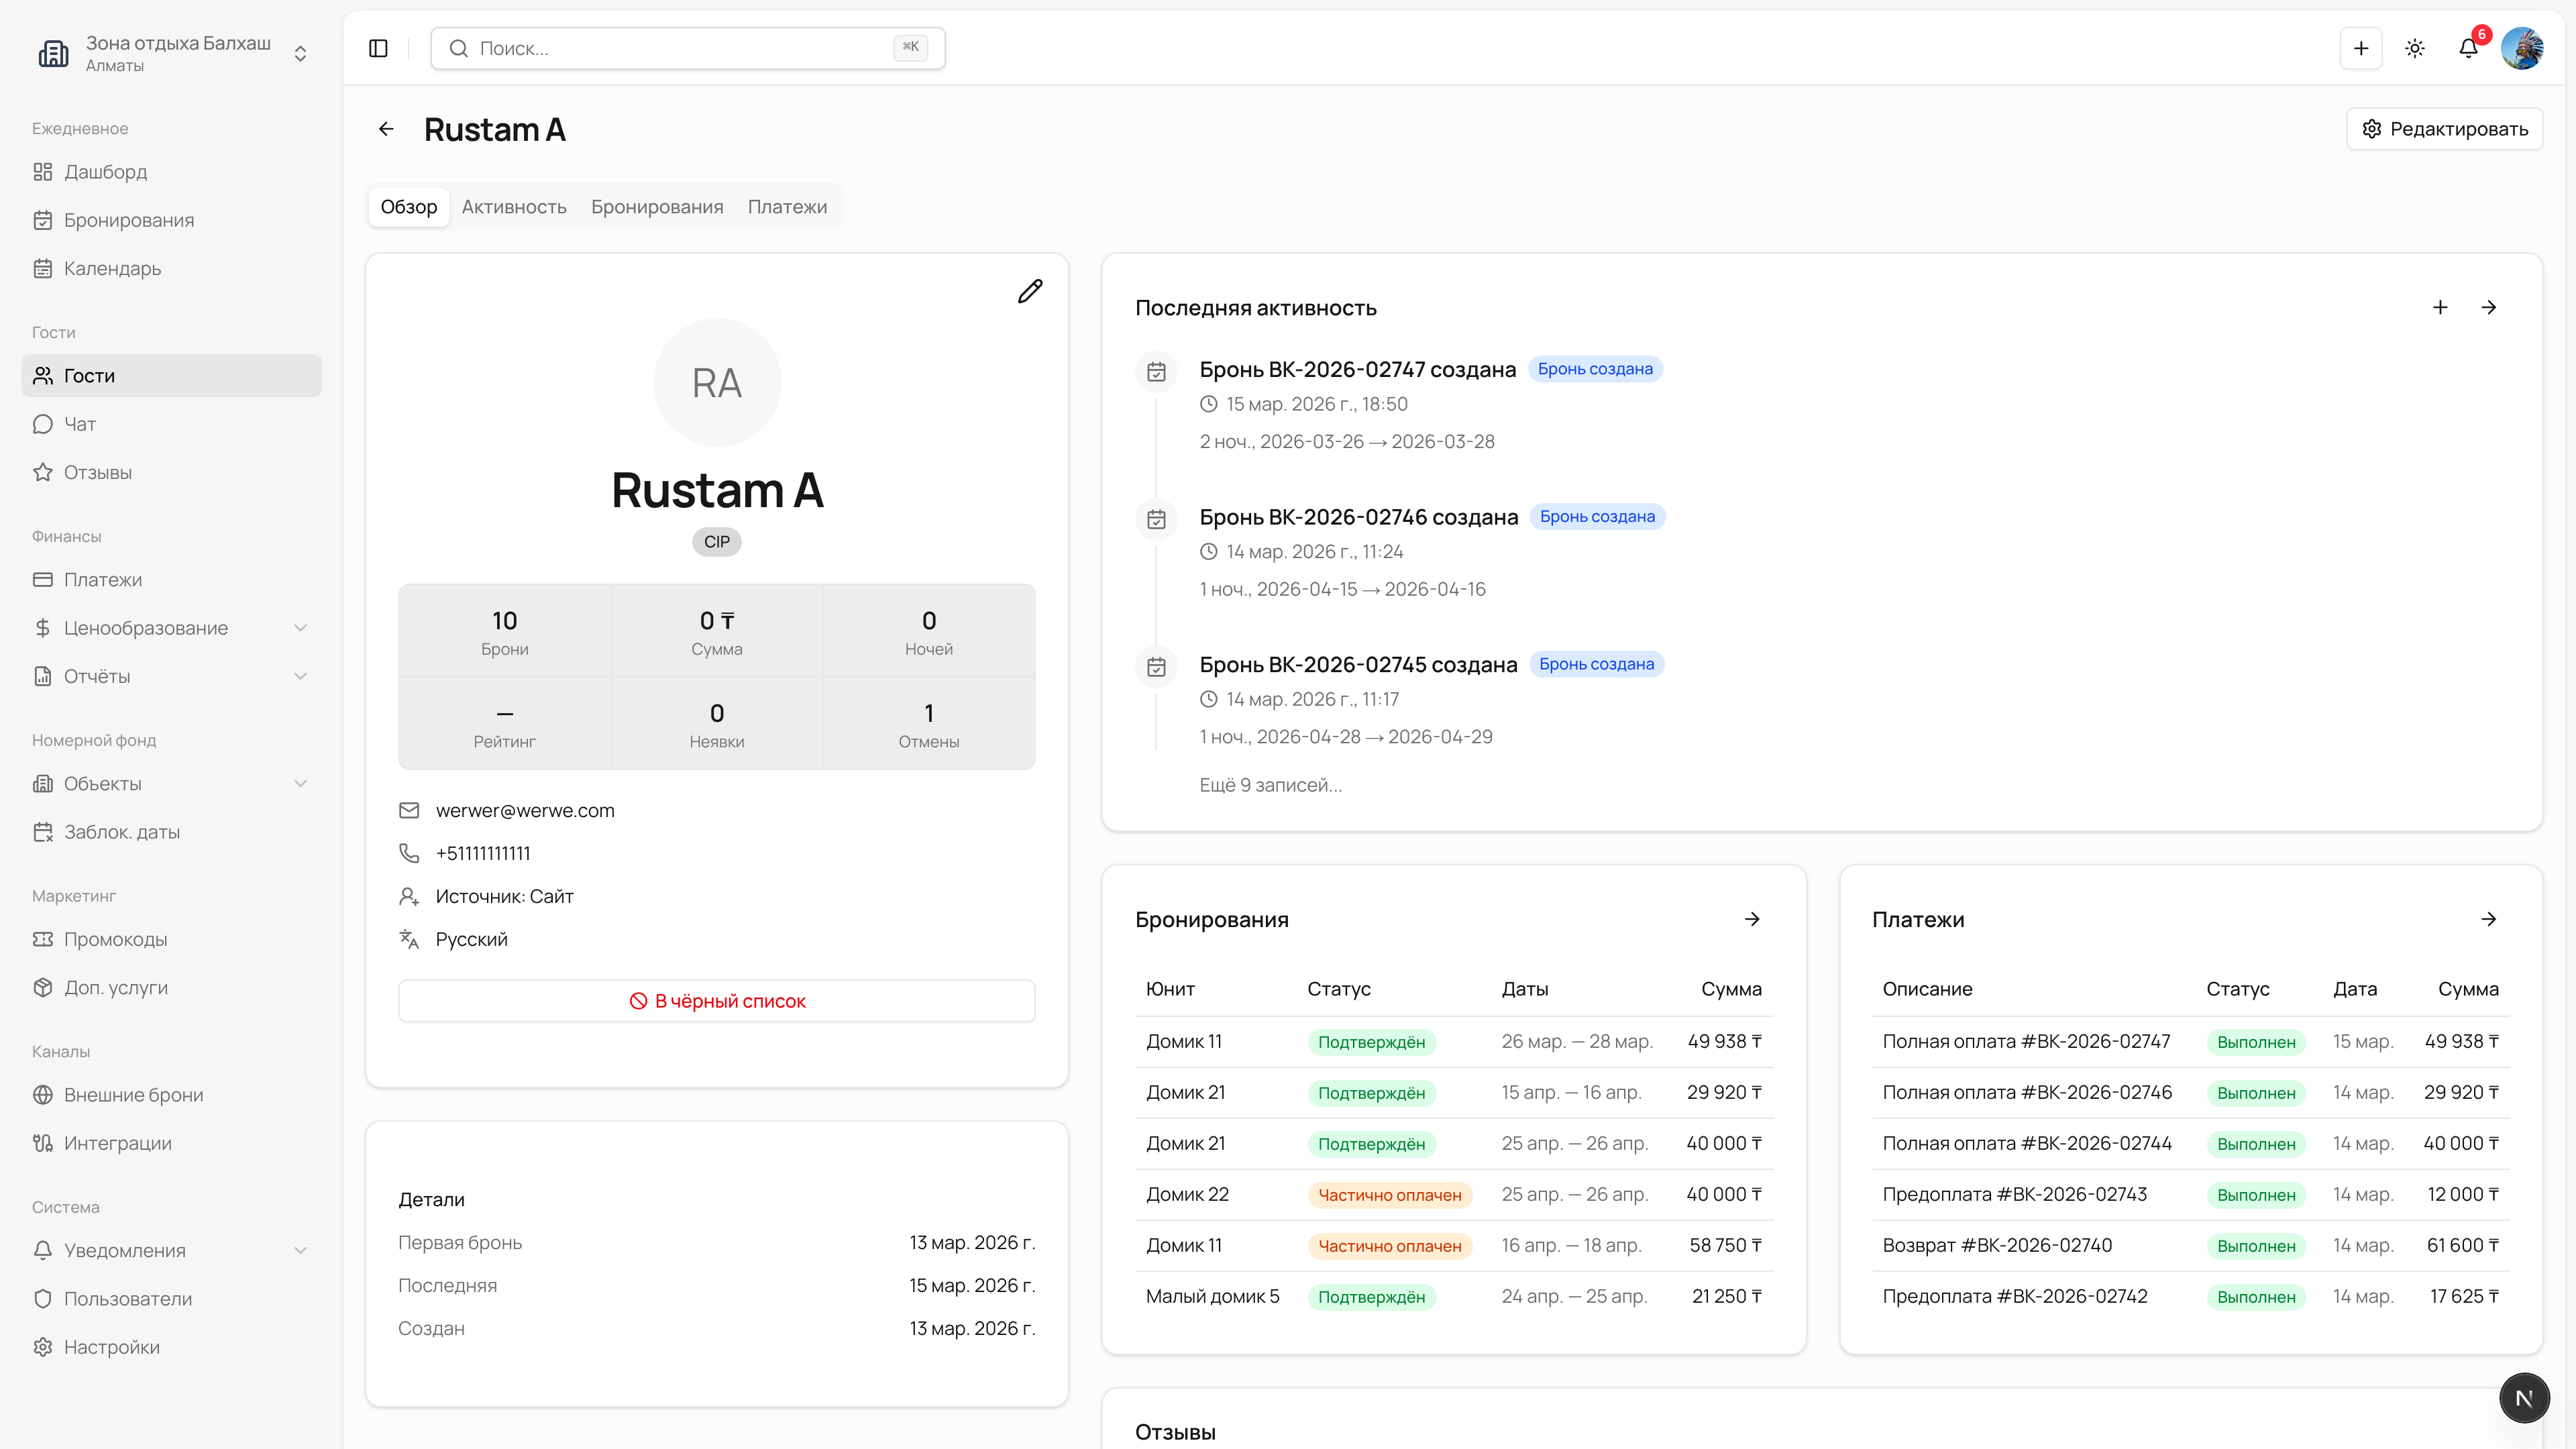Switch to the Активность tab

coord(514,207)
